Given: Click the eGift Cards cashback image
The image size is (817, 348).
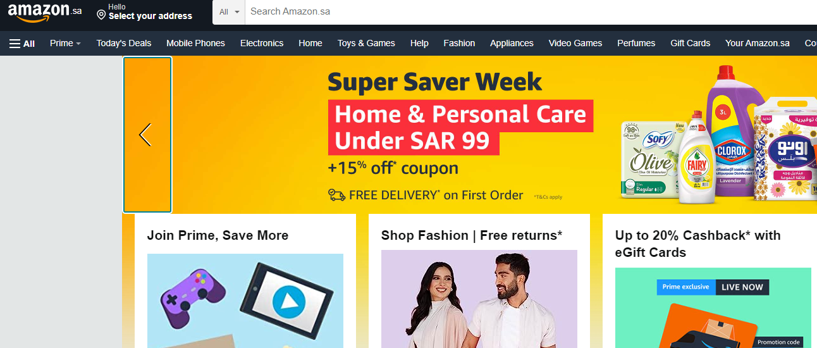Looking at the screenshot, I should (x=713, y=308).
